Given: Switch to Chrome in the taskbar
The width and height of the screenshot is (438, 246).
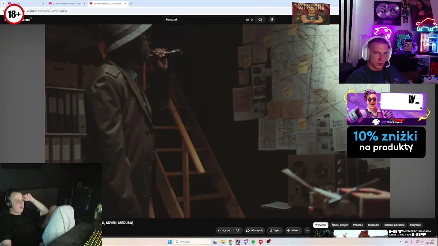Looking at the screenshot, I should [230, 242].
